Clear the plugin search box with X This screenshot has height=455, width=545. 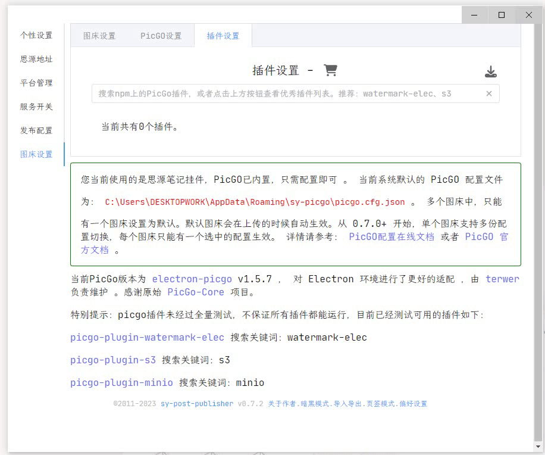(x=488, y=94)
